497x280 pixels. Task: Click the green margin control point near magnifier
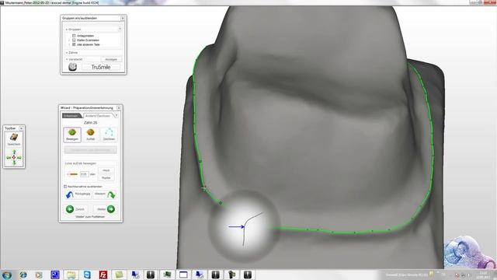coord(221,203)
